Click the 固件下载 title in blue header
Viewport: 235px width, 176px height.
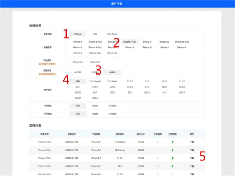tap(117, 4)
